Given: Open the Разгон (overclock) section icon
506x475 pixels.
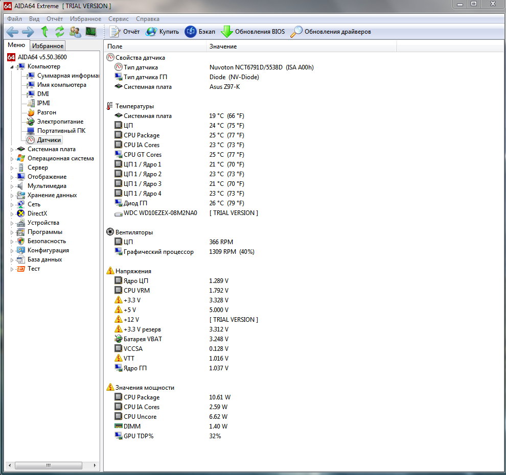Looking at the screenshot, I should pos(30,112).
